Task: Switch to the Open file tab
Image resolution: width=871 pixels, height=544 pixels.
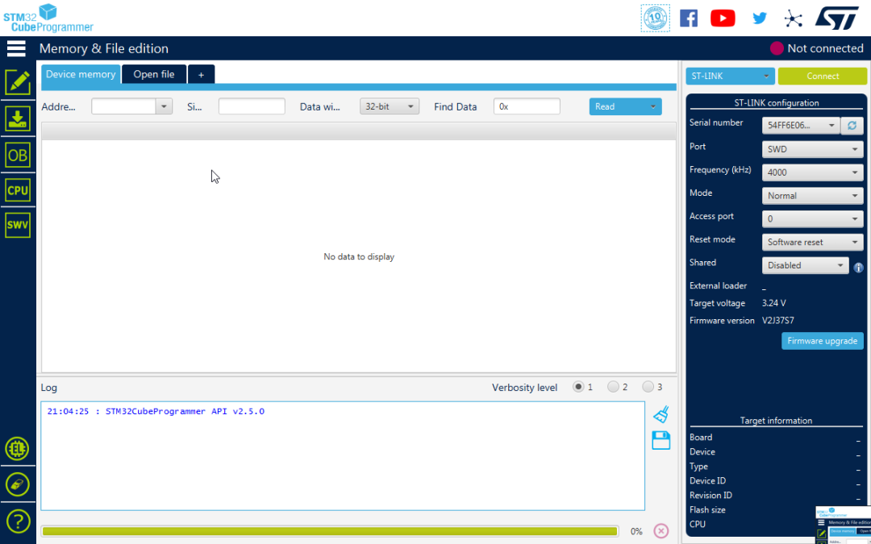Action: coord(154,74)
